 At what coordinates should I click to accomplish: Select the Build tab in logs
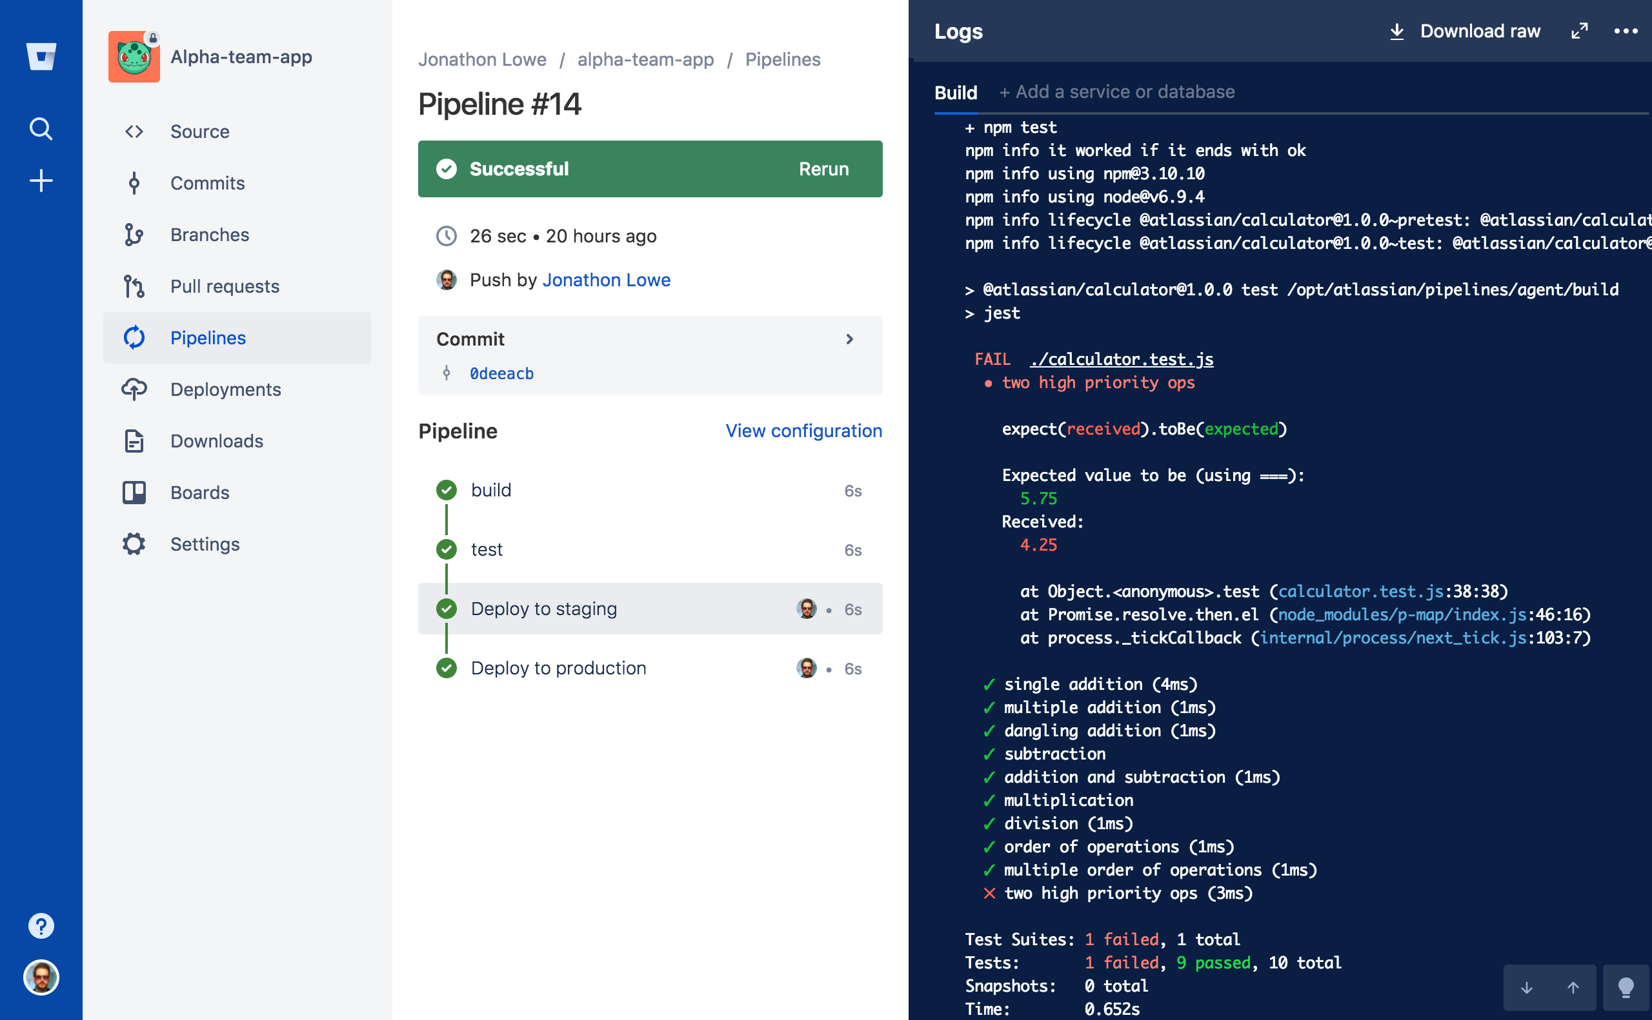pyautogui.click(x=956, y=92)
